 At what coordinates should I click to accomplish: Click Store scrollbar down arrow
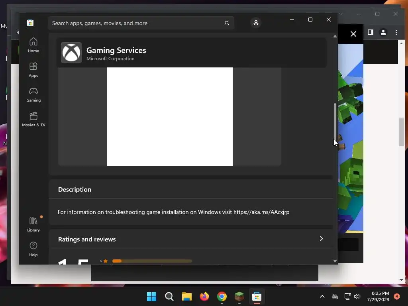click(335, 261)
